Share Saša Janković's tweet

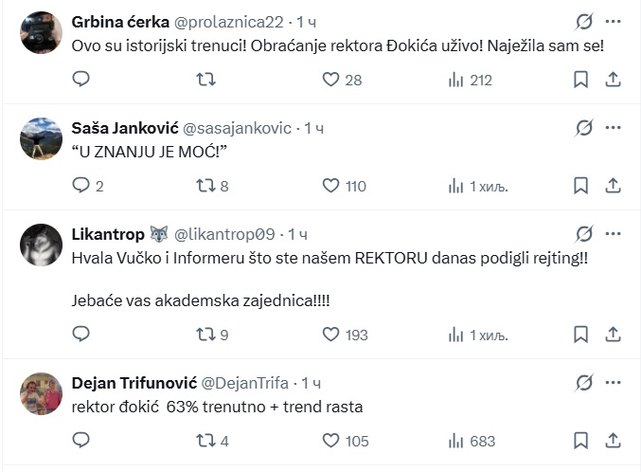(x=613, y=186)
